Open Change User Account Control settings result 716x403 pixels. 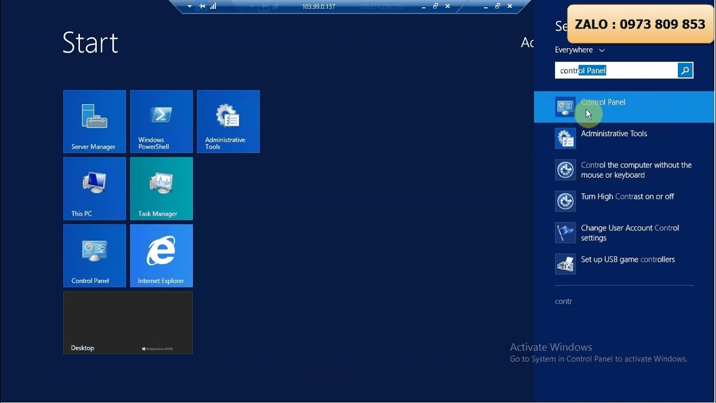pos(625,233)
